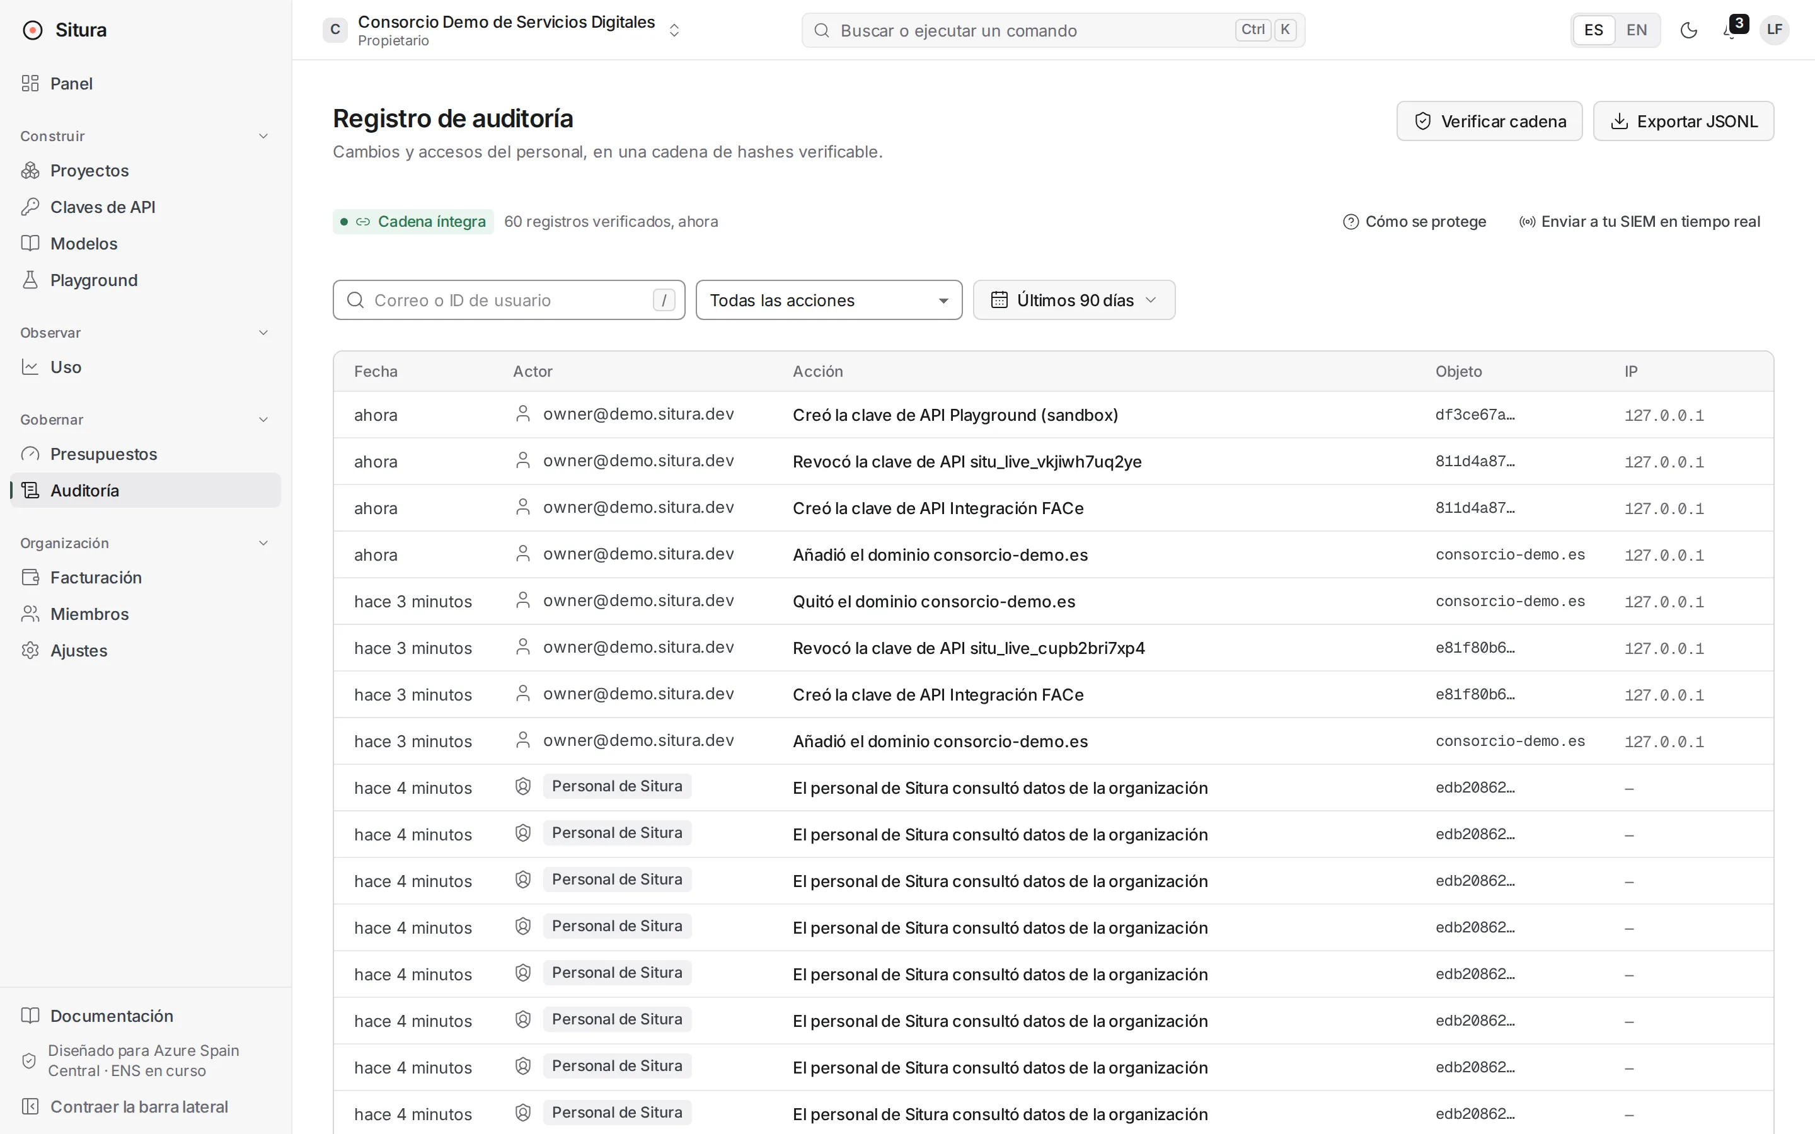
Task: Click the Actor column header
Action: tap(533, 371)
